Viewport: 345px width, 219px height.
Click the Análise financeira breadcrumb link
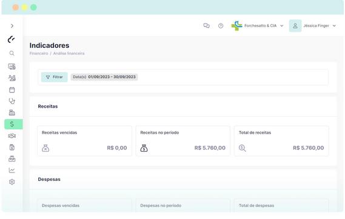69,53
